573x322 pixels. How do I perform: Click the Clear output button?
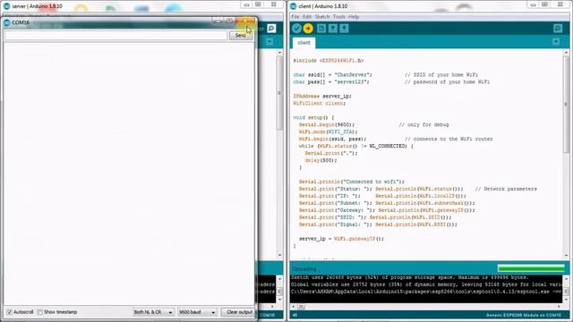(x=238, y=312)
